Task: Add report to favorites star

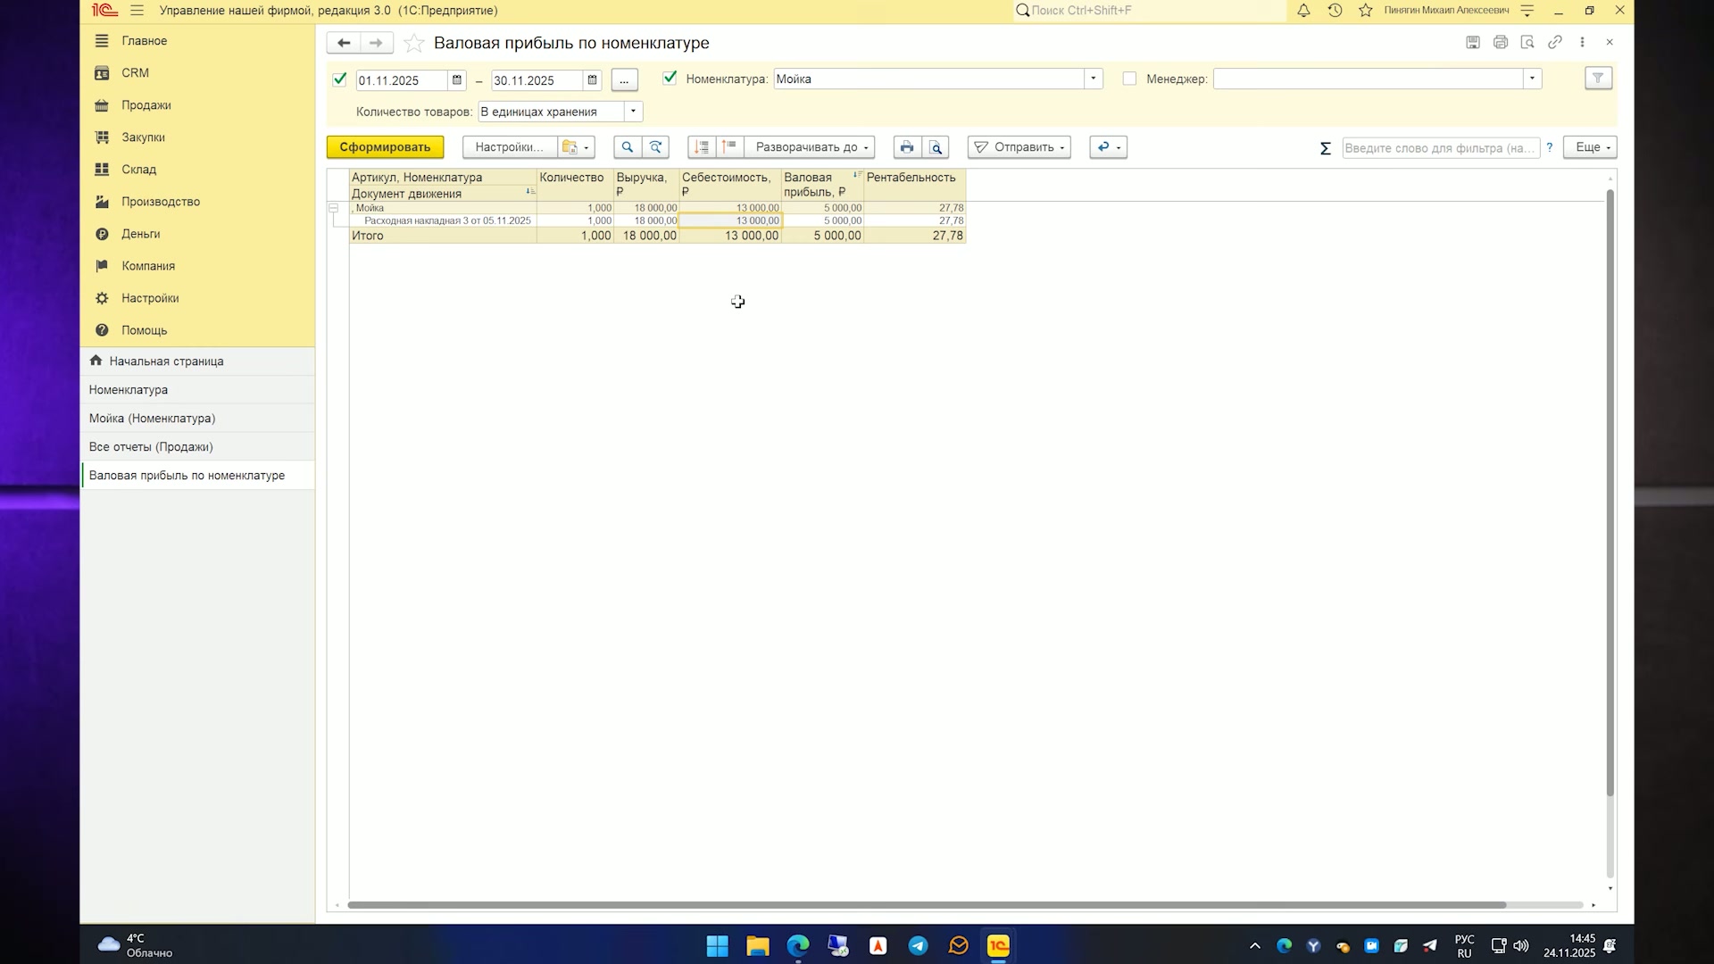Action: tap(413, 43)
